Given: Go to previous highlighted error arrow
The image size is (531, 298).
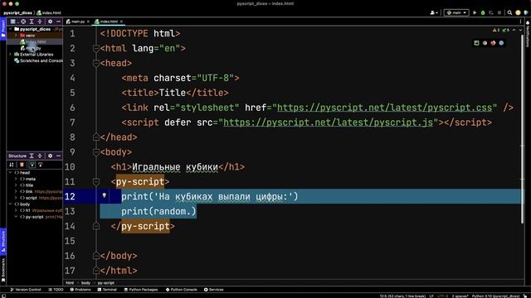Looking at the screenshot, I should point(514,30).
